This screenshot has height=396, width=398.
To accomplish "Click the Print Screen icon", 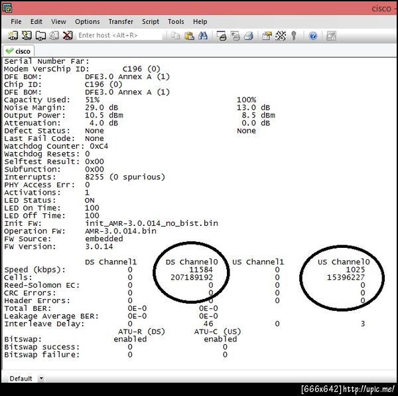I will pos(222,36).
